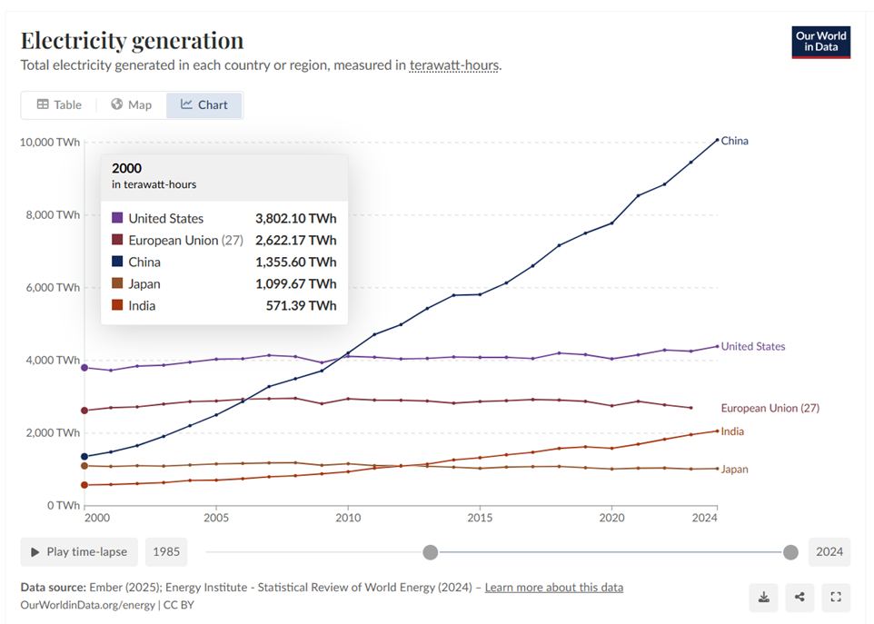The image size is (874, 624).
Task: Switch to the Map tab
Action: tap(131, 104)
